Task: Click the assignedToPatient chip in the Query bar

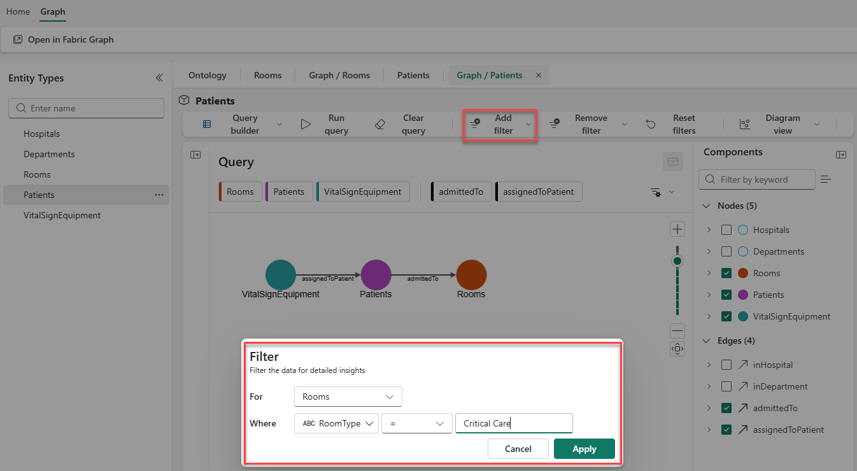Action: 539,192
